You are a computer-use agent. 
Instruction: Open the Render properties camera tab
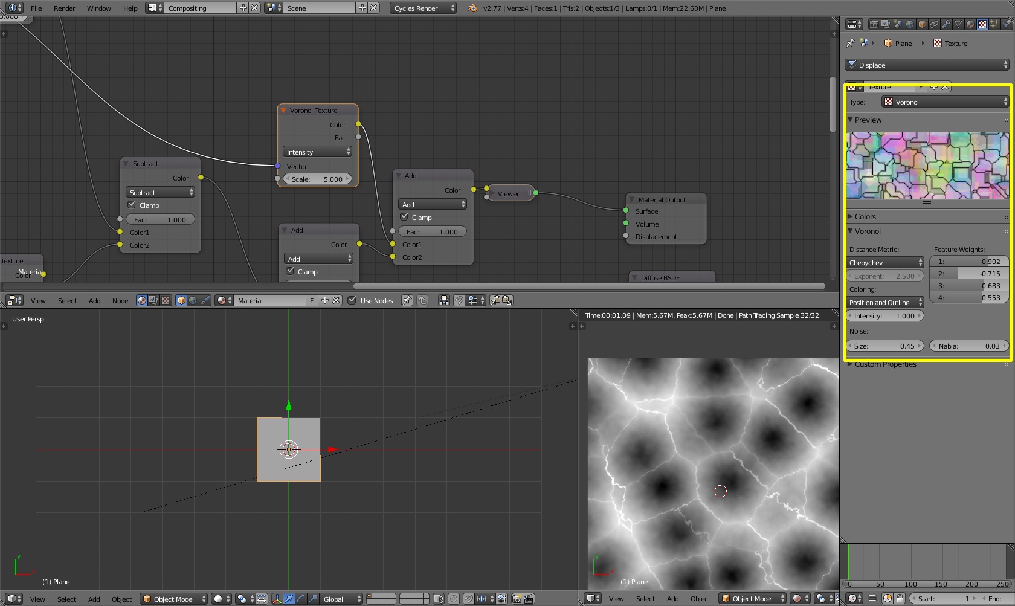874,24
